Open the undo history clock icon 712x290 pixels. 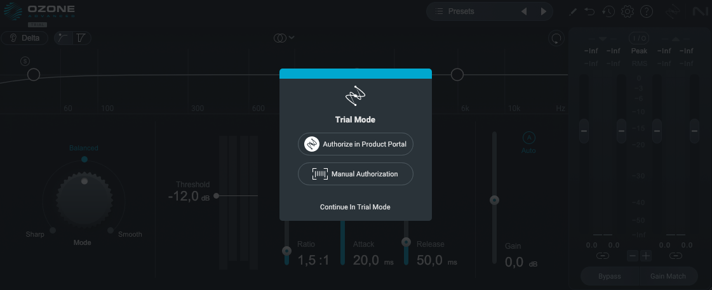[608, 12]
